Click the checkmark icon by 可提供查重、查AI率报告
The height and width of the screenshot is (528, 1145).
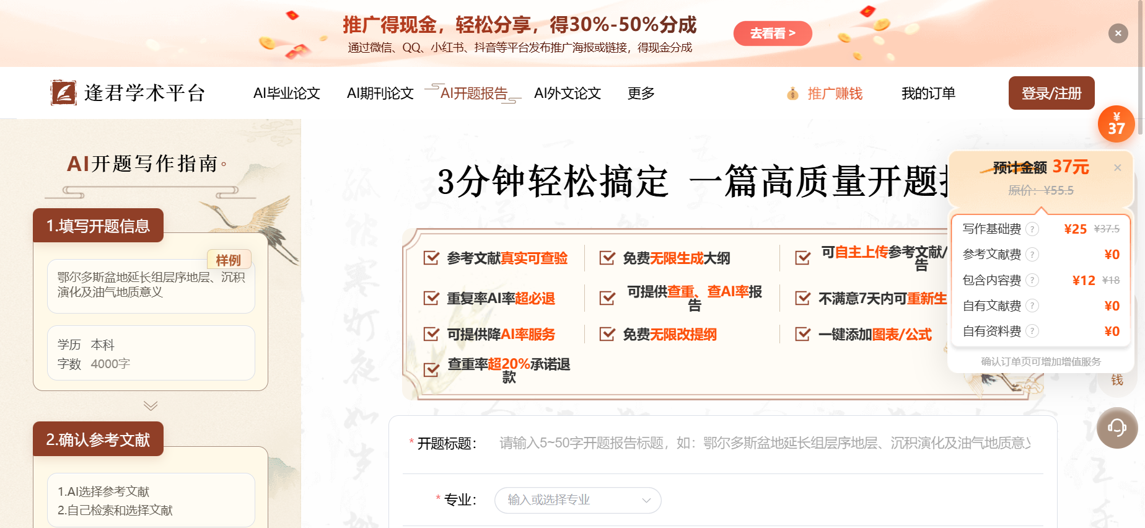[x=607, y=298]
